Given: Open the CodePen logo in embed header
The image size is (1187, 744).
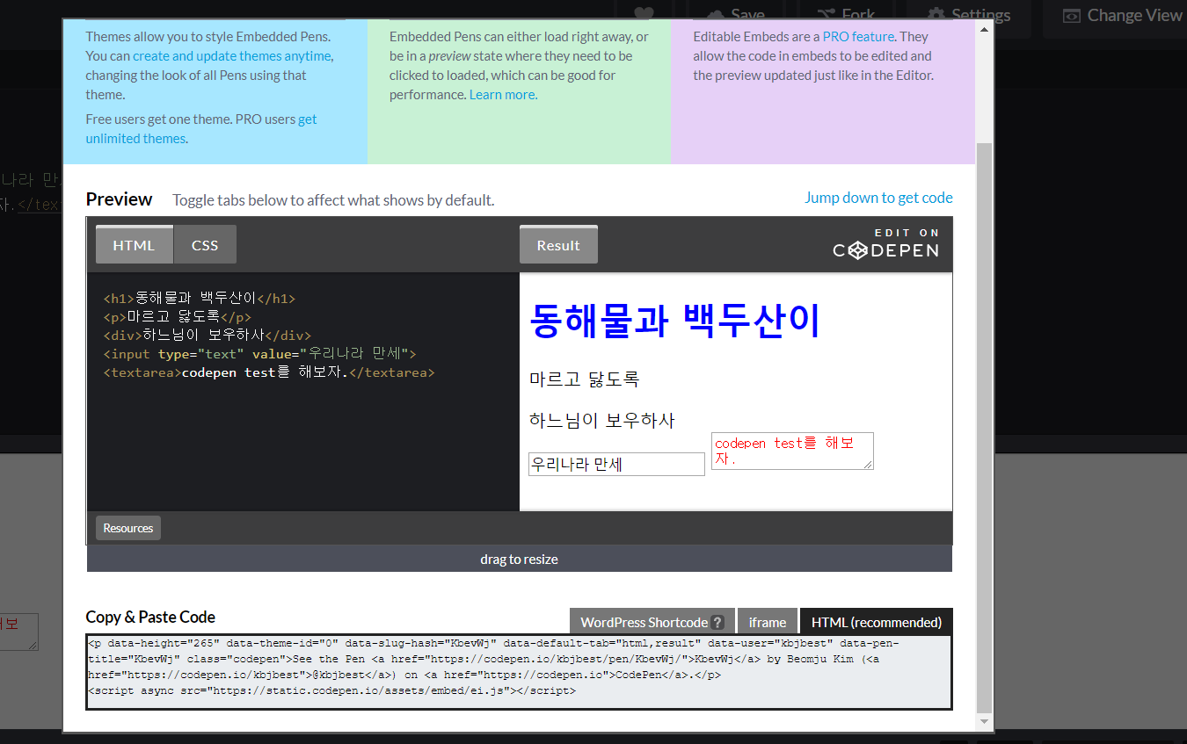Looking at the screenshot, I should point(886,245).
